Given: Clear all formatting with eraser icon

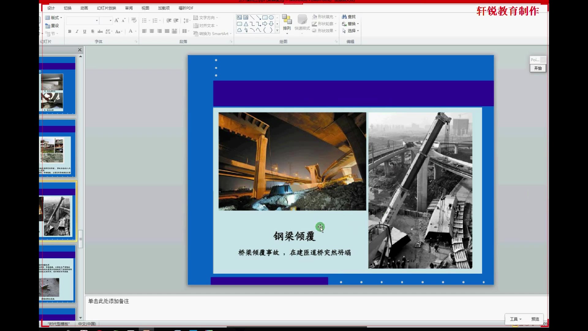Looking at the screenshot, I should pyautogui.click(x=134, y=20).
